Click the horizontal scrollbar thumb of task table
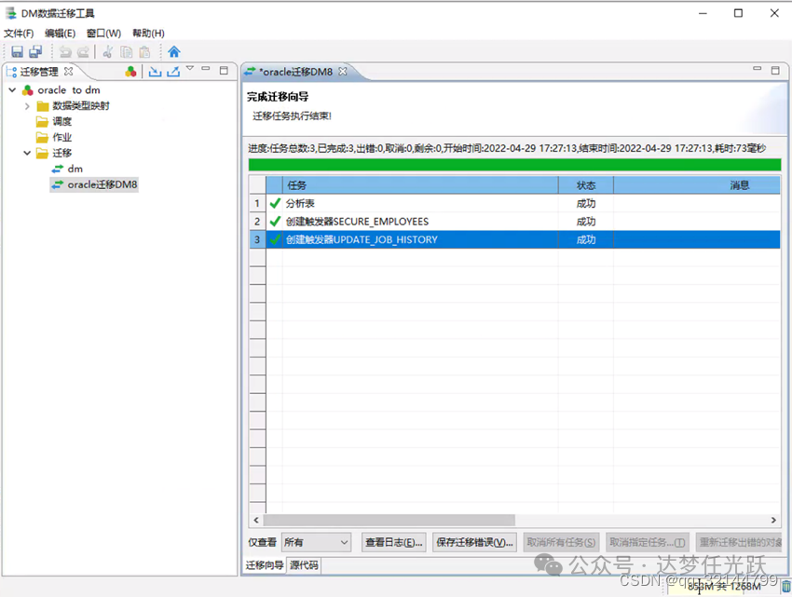This screenshot has width=792, height=597. click(389, 520)
